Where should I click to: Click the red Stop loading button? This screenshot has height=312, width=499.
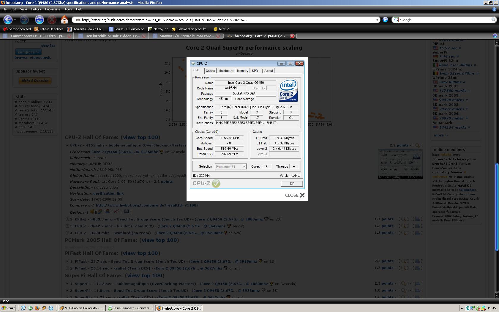tap(52, 20)
